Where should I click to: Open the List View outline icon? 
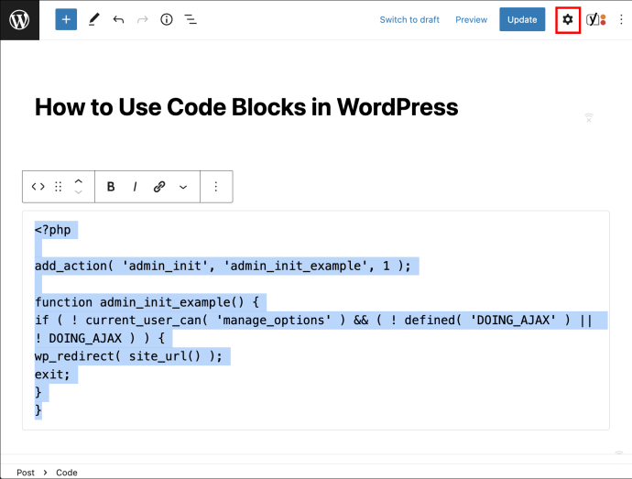(191, 19)
